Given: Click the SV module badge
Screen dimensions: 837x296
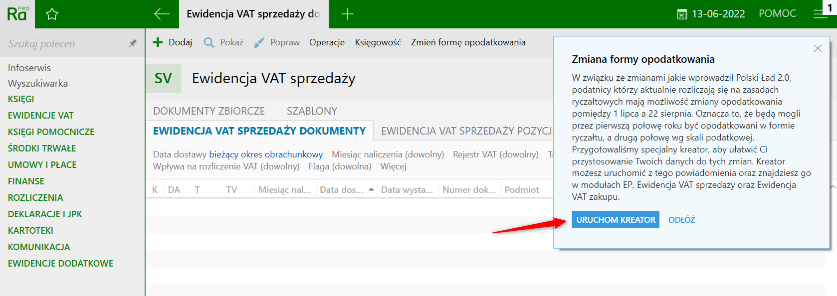Looking at the screenshot, I should 163,78.
